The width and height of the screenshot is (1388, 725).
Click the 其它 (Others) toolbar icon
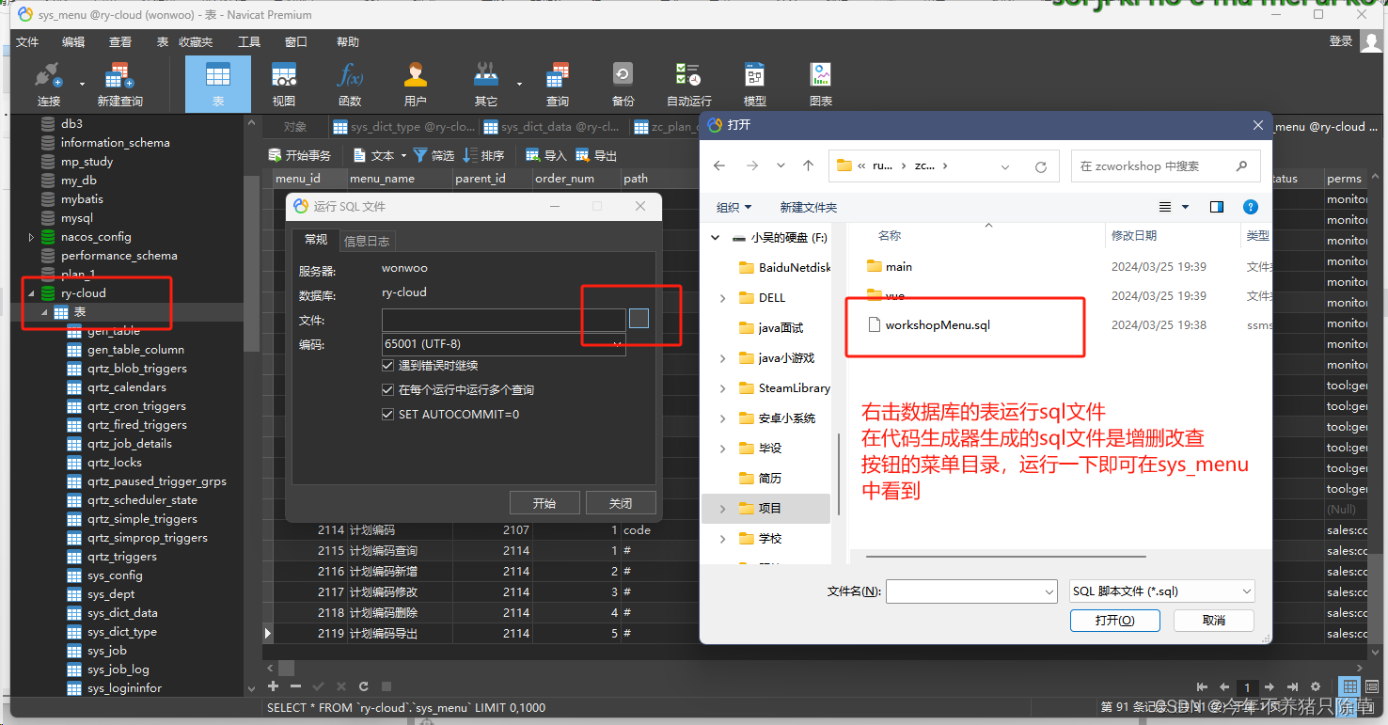point(486,84)
